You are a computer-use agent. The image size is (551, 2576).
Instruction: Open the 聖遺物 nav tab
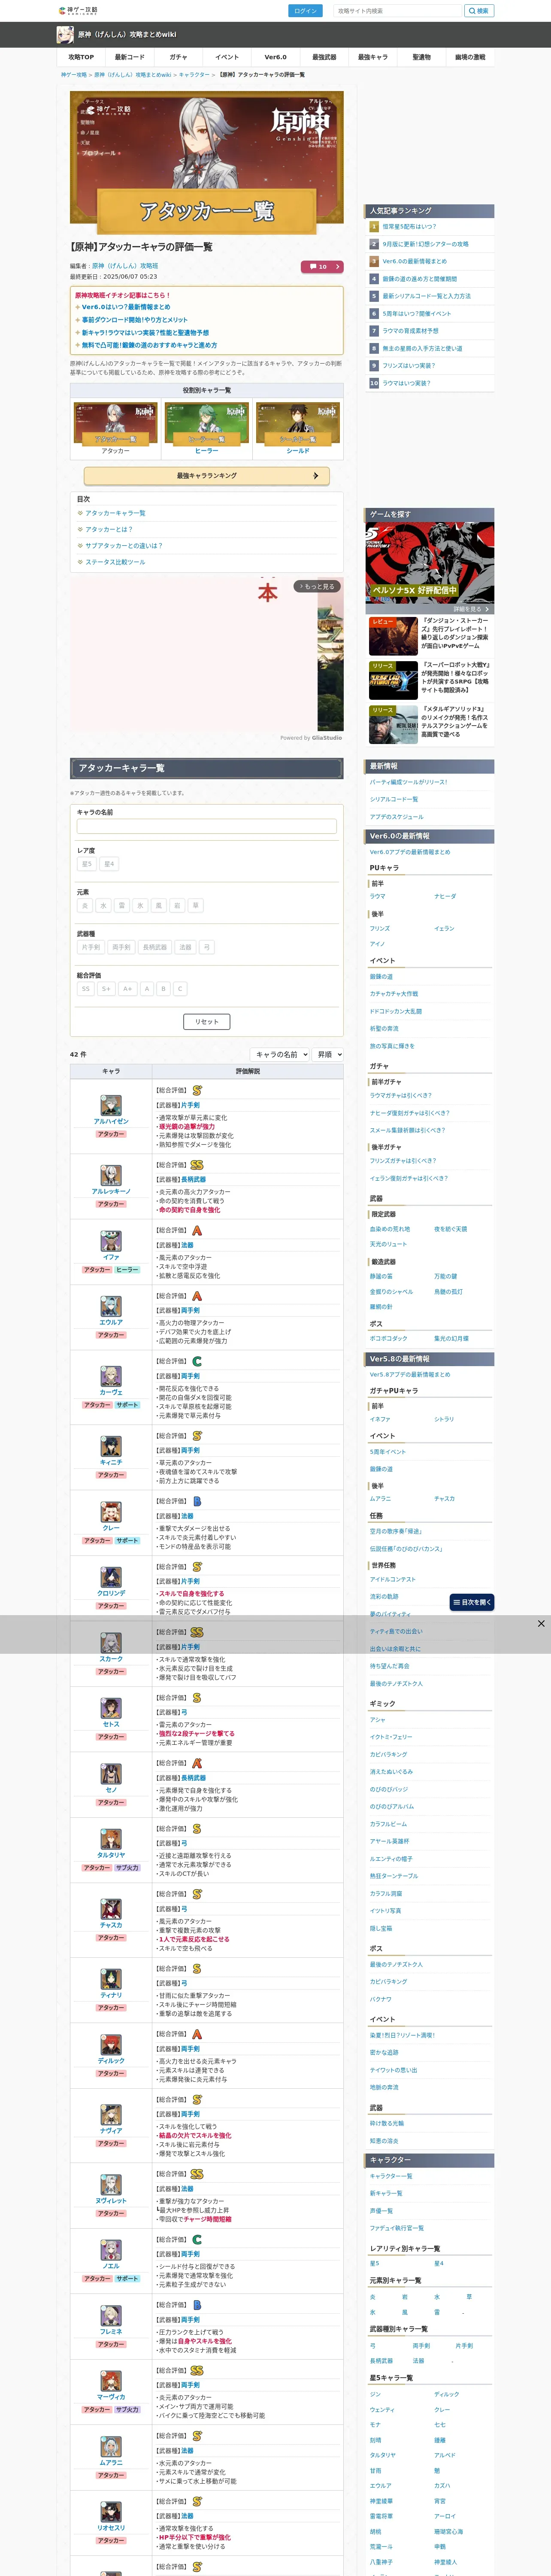point(421,57)
